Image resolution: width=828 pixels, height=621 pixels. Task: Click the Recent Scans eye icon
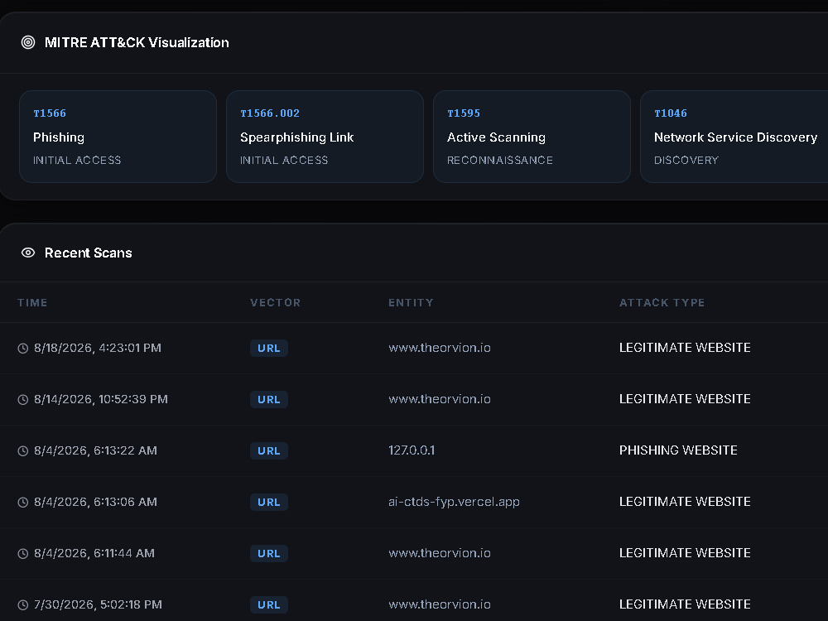(x=28, y=253)
